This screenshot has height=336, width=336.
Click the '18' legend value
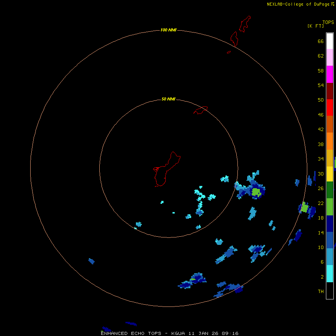[x=321, y=218]
